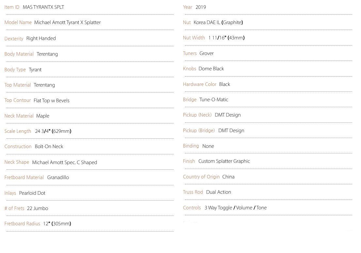
Task: Click the Tuners value Grover
Action: point(207,53)
